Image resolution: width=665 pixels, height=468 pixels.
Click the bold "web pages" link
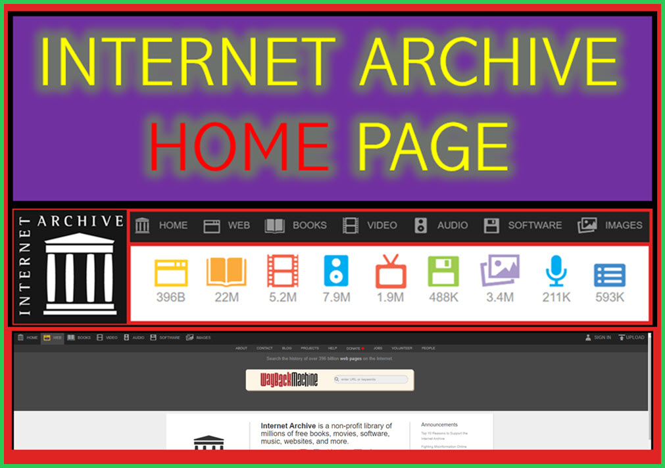351,359
